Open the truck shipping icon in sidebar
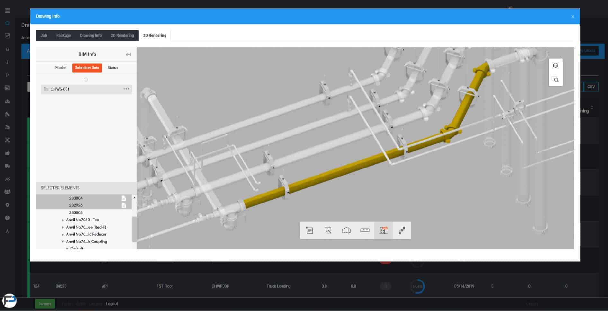 [x=7, y=166]
